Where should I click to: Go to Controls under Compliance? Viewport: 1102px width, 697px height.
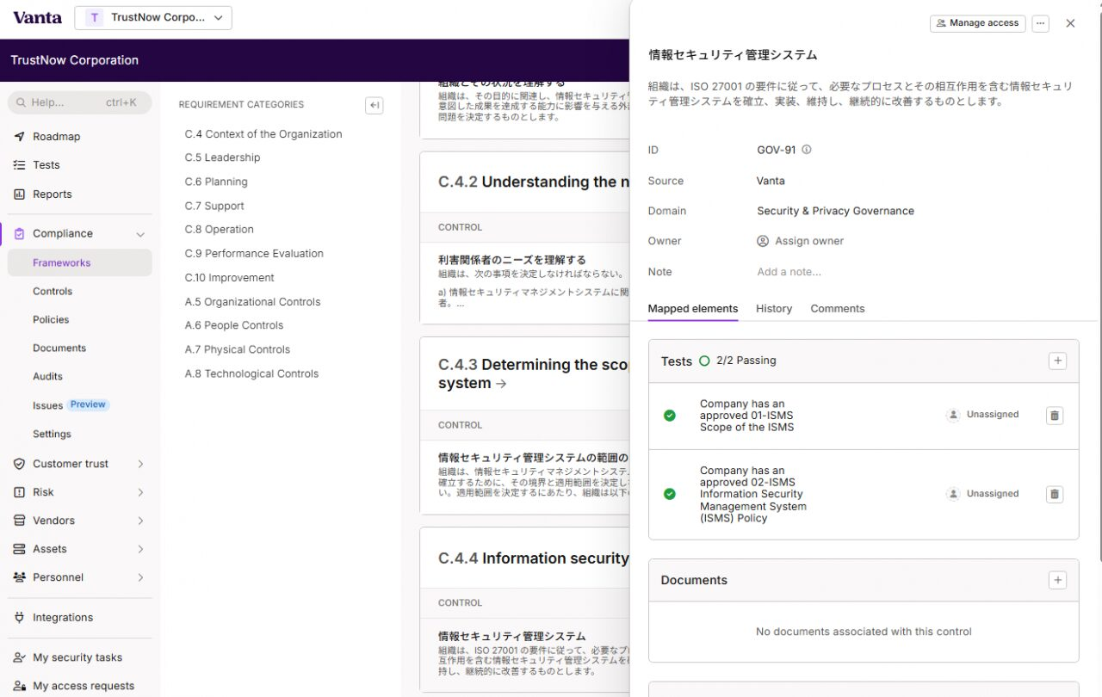tap(53, 292)
